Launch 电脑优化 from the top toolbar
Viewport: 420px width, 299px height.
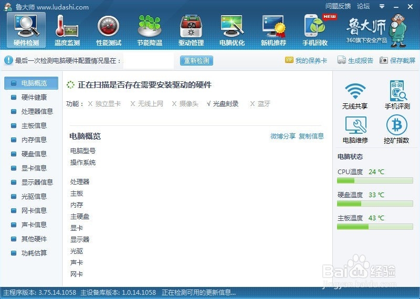tap(232, 30)
